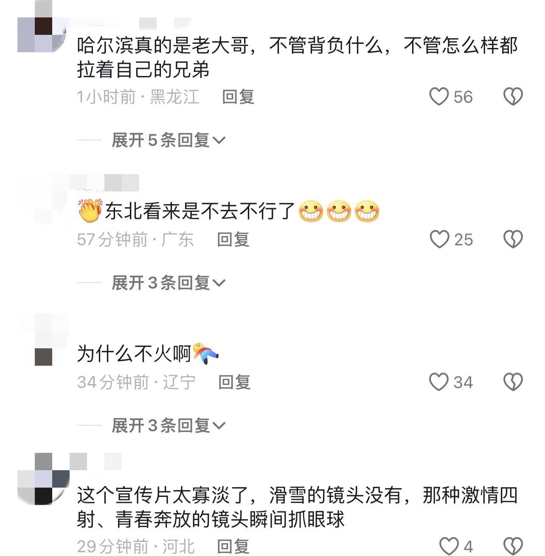This screenshot has width=545, height=556.
Task: Open avatar of the 宣传片 commenter
Action: pos(43,479)
